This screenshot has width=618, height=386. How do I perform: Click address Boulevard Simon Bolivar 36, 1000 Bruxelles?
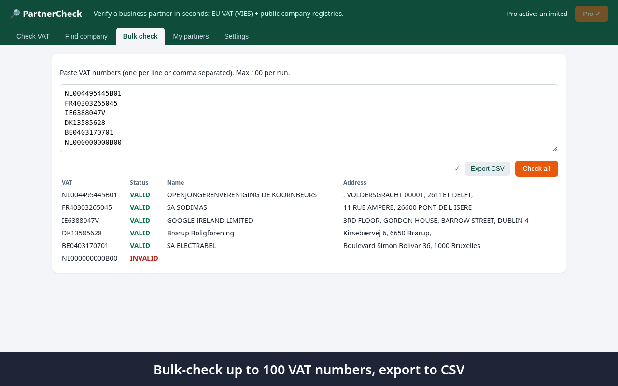click(x=412, y=246)
